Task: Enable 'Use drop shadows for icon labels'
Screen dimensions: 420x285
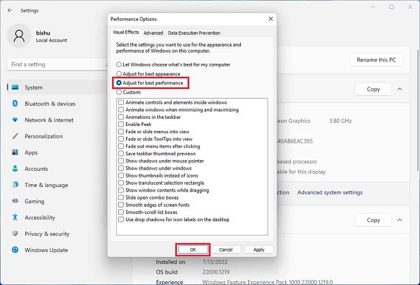Action: 121,219
